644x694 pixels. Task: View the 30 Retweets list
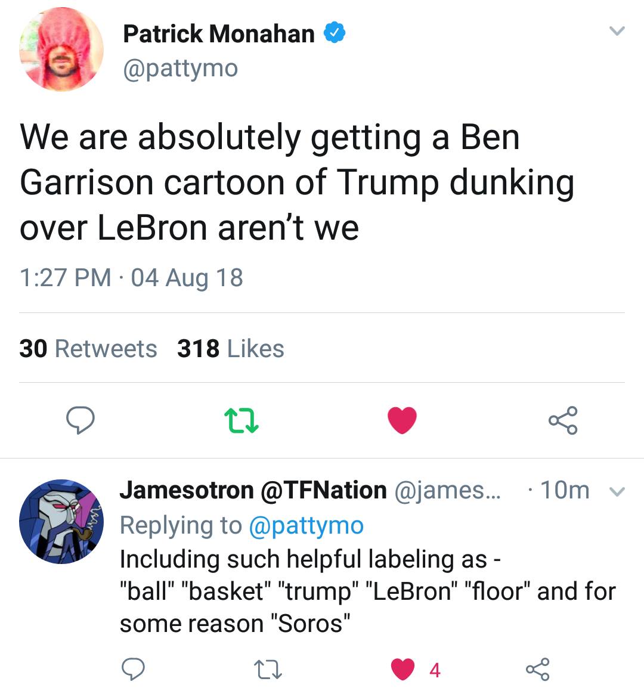point(88,349)
